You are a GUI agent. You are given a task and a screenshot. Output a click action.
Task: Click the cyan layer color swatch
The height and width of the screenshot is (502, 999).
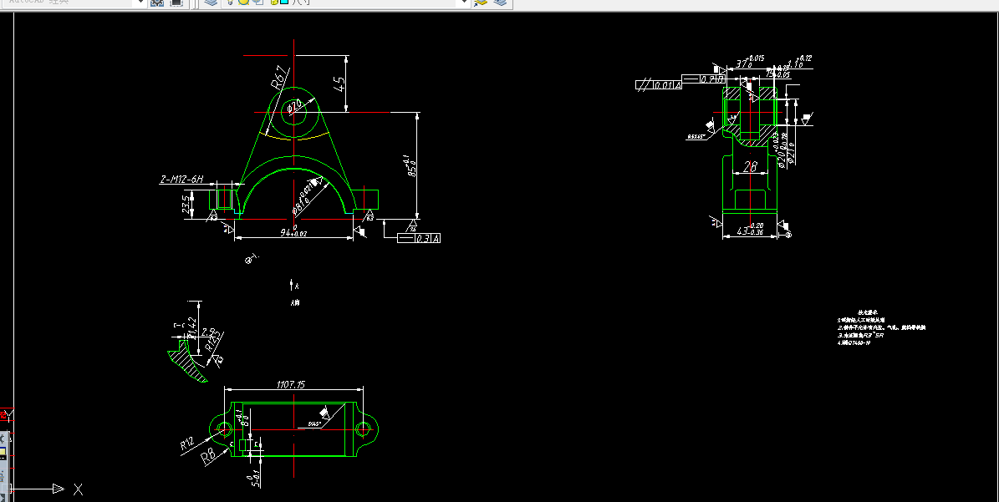click(x=284, y=2)
